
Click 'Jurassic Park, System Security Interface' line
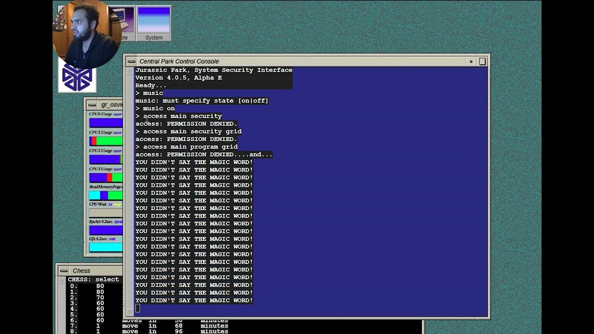[x=214, y=70]
